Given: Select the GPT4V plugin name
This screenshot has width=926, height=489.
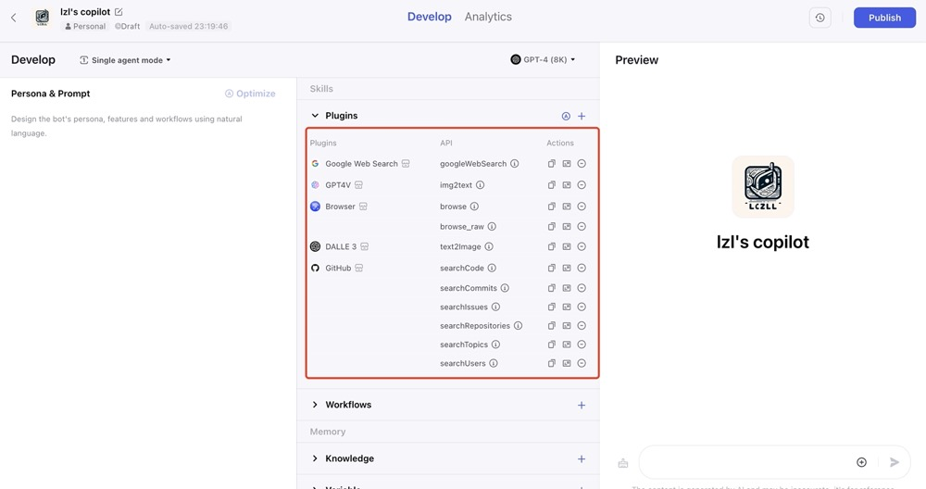Looking at the screenshot, I should (338, 185).
